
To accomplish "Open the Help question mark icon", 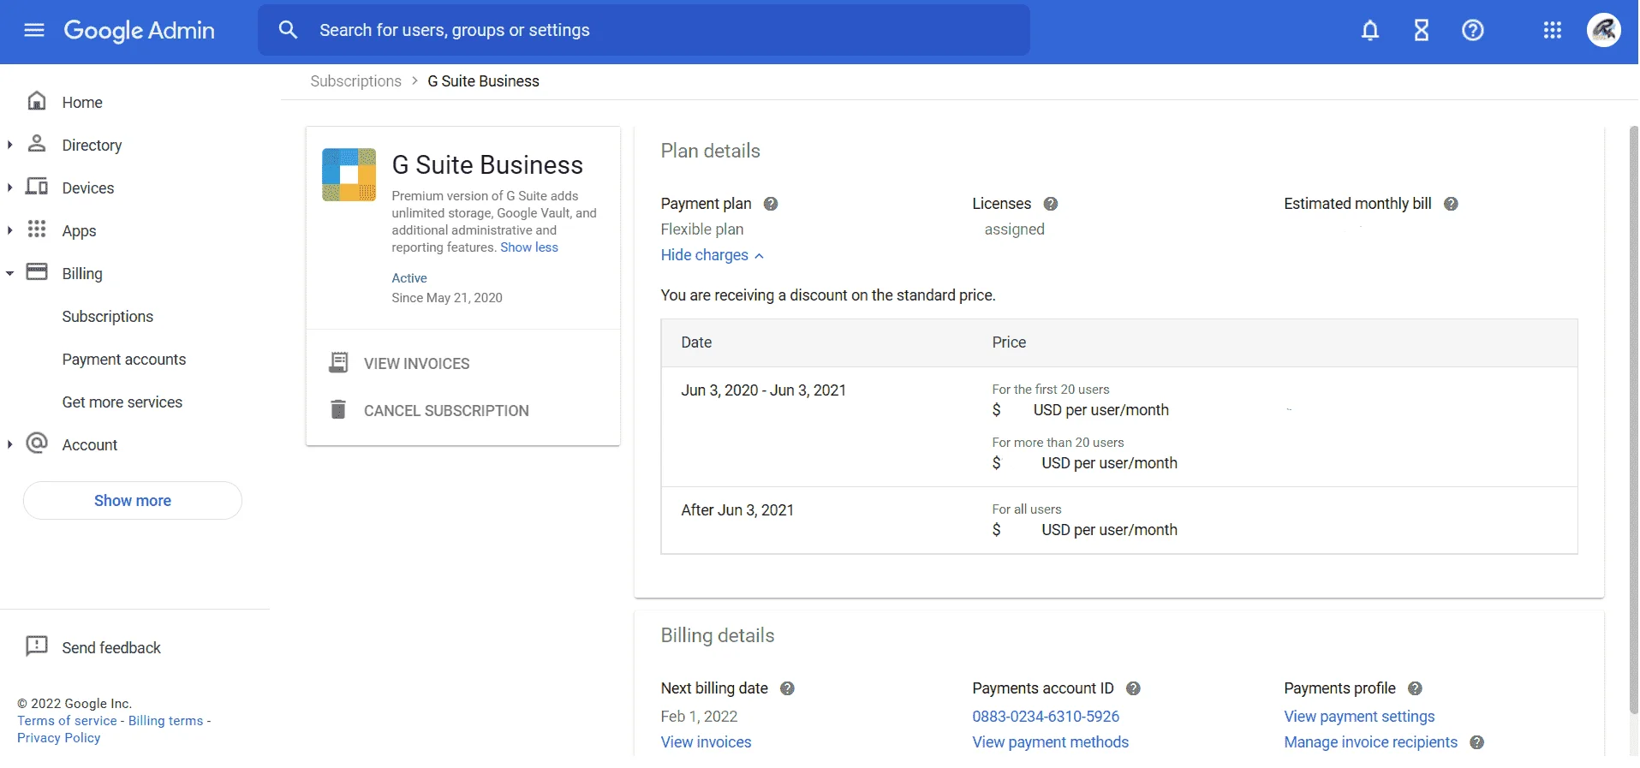I will pyautogui.click(x=1473, y=31).
